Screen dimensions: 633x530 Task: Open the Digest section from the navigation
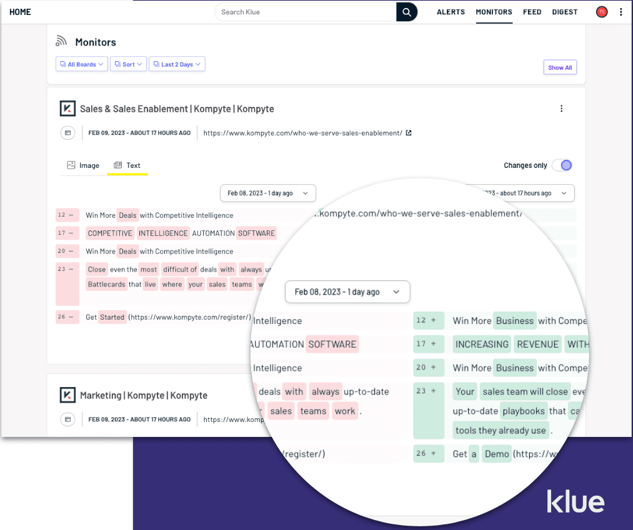tap(564, 12)
